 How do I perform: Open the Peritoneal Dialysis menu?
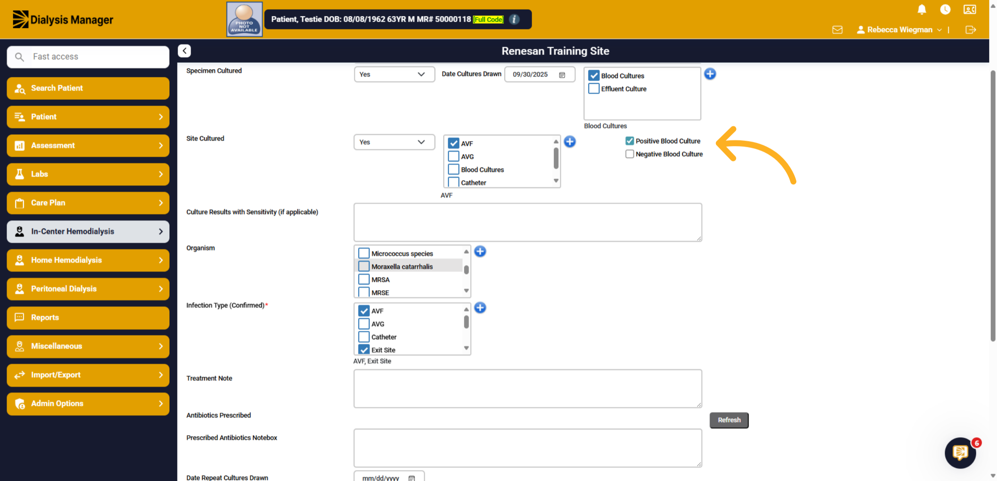pyautogui.click(x=88, y=288)
